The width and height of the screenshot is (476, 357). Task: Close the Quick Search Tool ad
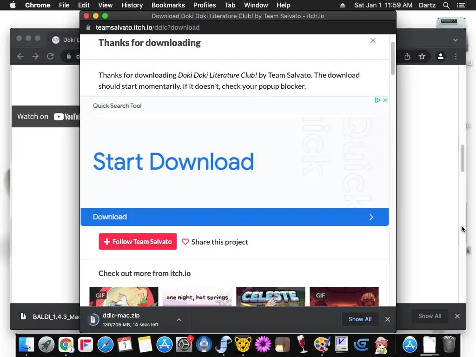pyautogui.click(x=385, y=100)
